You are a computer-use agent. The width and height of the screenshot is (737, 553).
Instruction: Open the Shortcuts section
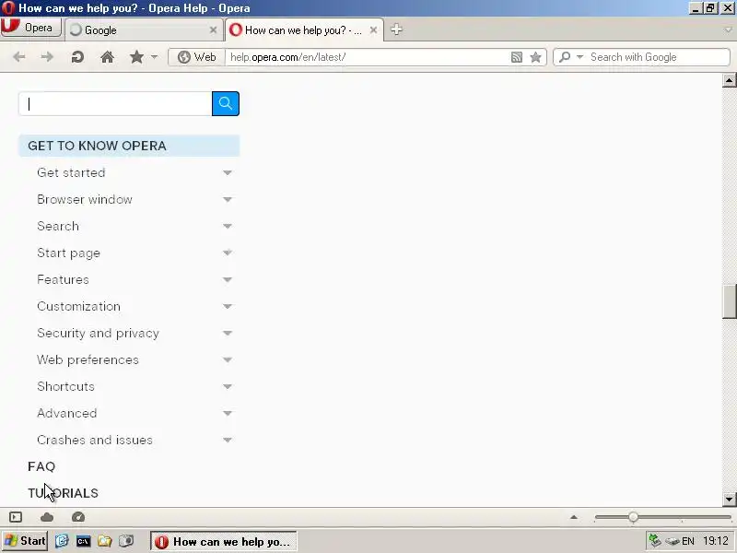point(65,386)
